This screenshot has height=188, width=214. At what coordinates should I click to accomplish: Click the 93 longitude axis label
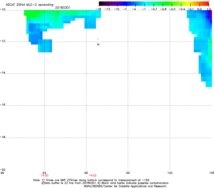click(44, 173)
